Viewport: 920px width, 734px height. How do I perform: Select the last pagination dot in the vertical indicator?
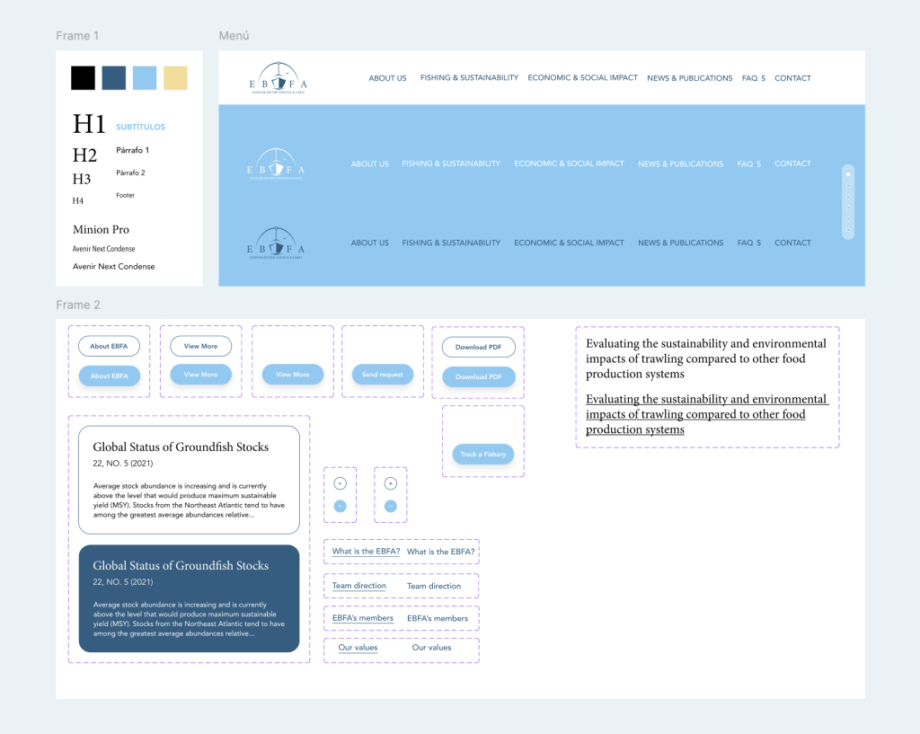point(848,231)
